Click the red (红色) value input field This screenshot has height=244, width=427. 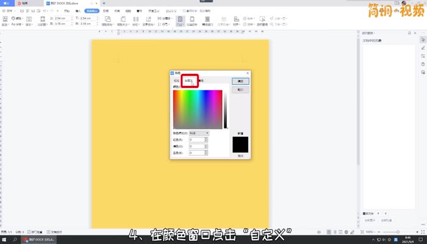pos(196,140)
